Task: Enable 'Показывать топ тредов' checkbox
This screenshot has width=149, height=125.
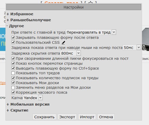Action: [13, 73]
